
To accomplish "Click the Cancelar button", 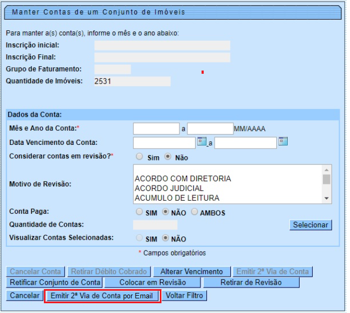I will [24, 296].
